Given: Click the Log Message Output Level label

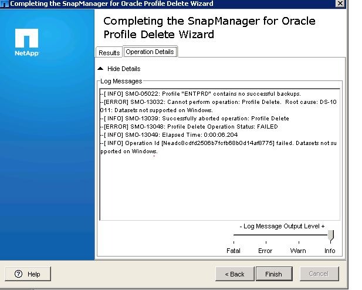Looking at the screenshot, I should pos(282,226).
